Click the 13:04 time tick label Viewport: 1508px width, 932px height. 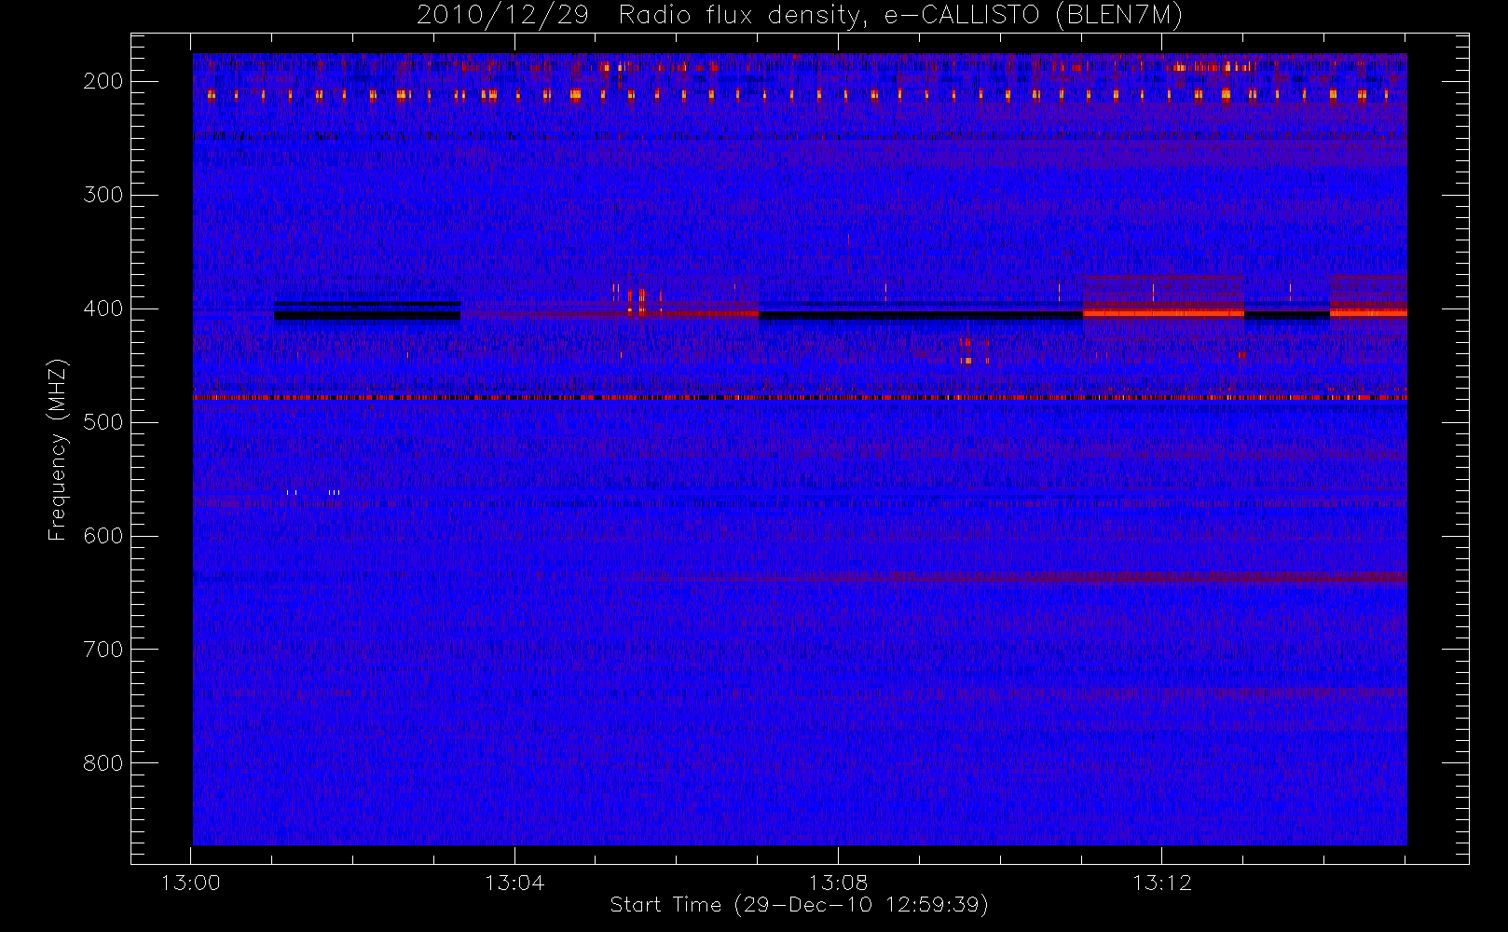click(x=514, y=883)
